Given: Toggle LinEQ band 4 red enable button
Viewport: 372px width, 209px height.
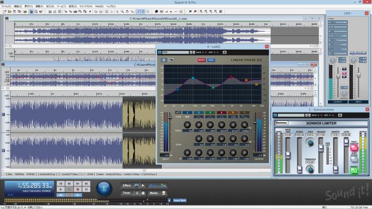Looking at the screenshot, I should pyautogui.click(x=222, y=113).
